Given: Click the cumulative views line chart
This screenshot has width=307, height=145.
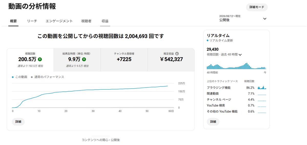Looking at the screenshot, I should point(93,95).
